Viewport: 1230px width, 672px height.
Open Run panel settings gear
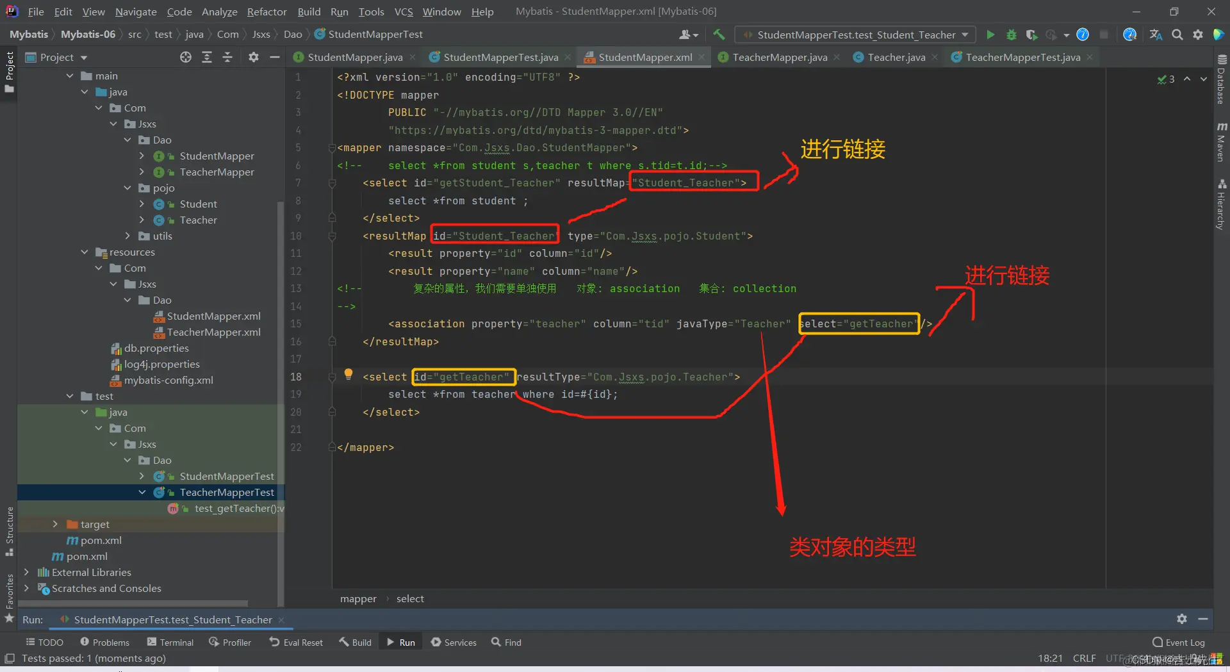click(x=1182, y=619)
